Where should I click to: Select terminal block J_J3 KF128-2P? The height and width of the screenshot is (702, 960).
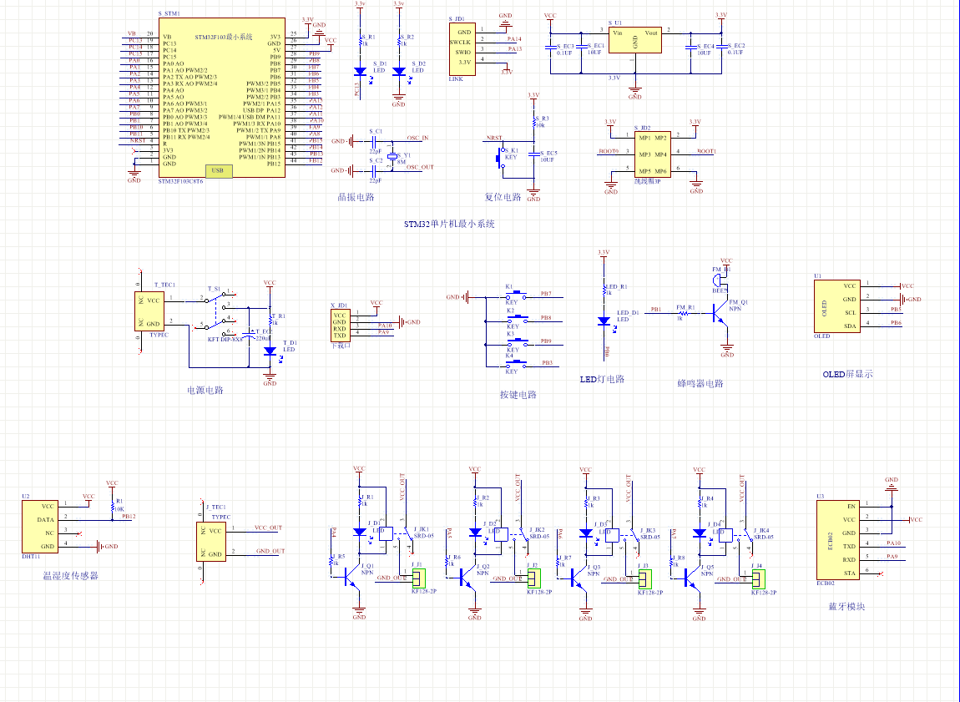pyautogui.click(x=644, y=578)
